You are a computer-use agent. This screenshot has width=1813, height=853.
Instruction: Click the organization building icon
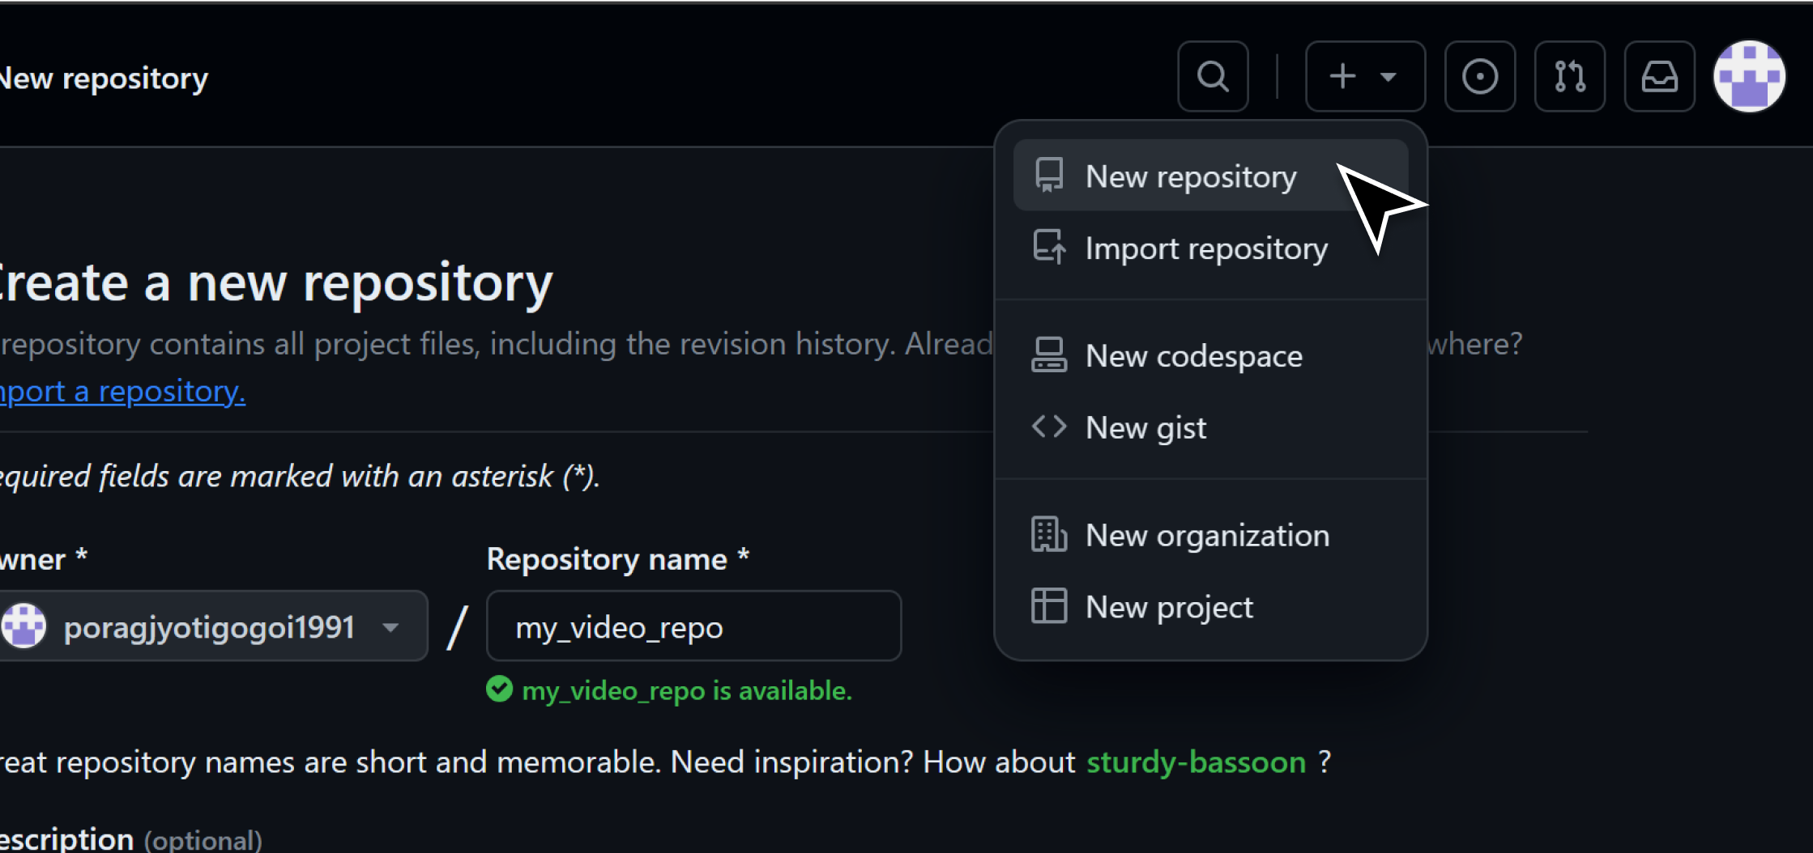[x=1049, y=534]
